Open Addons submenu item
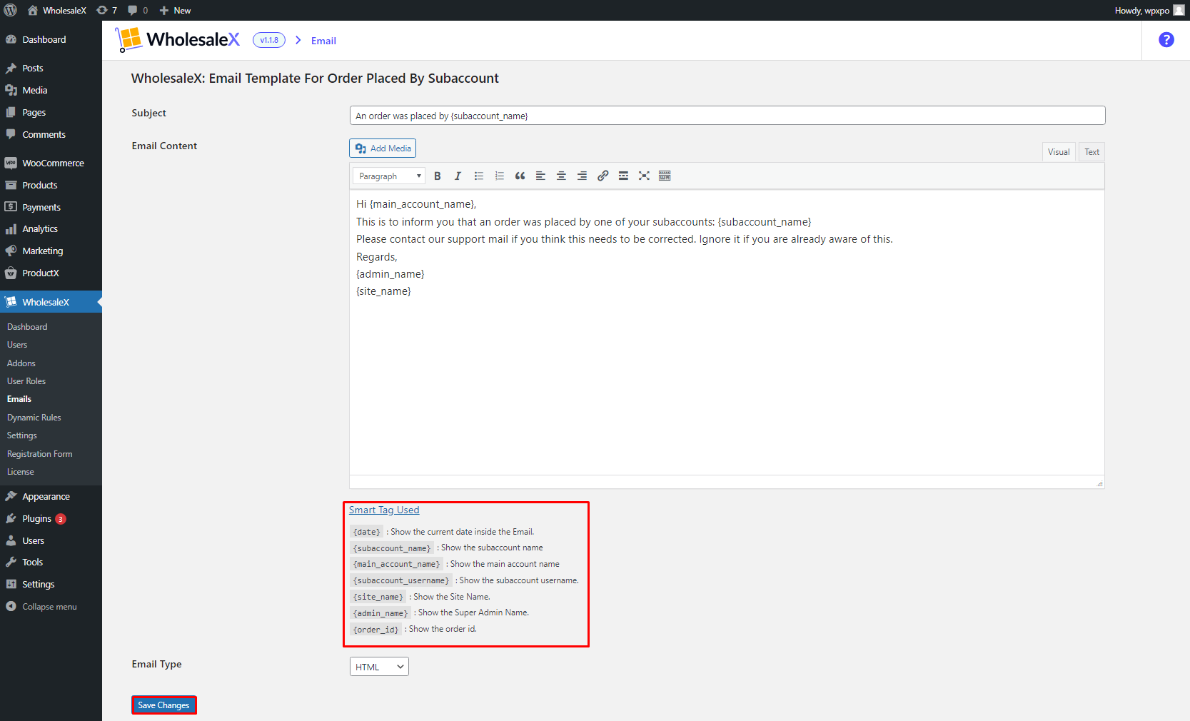The width and height of the screenshot is (1190, 721). click(x=21, y=363)
